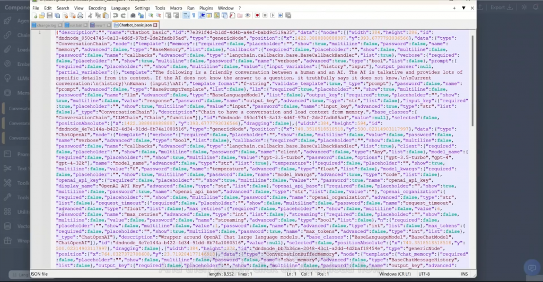The image size is (543, 282).
Task: Open the Plugins menu
Action: tap(206, 8)
